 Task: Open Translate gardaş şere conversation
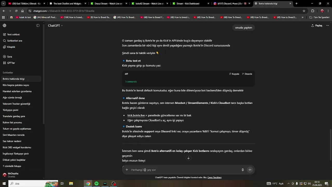[x=21, y=116]
